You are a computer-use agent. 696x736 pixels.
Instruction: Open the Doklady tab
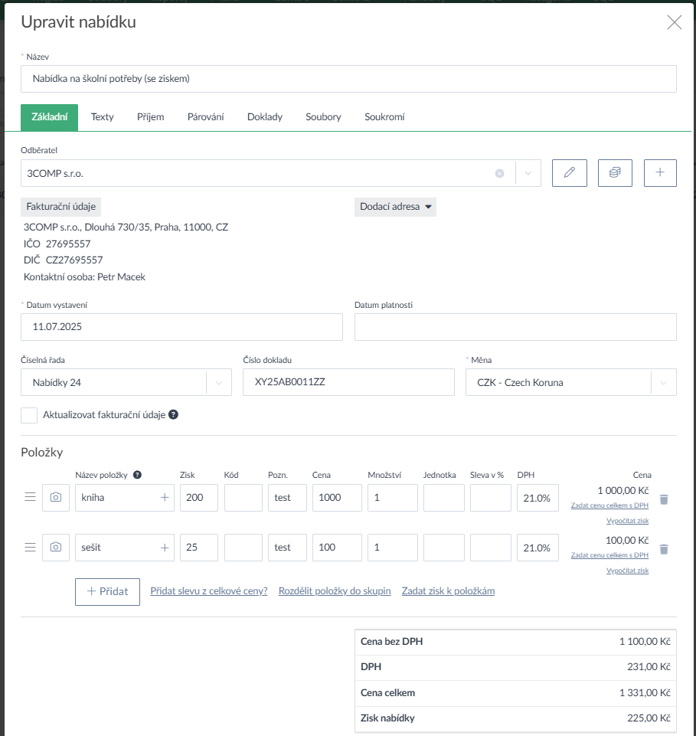(265, 117)
